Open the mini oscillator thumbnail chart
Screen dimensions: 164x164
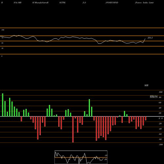[81, 157]
